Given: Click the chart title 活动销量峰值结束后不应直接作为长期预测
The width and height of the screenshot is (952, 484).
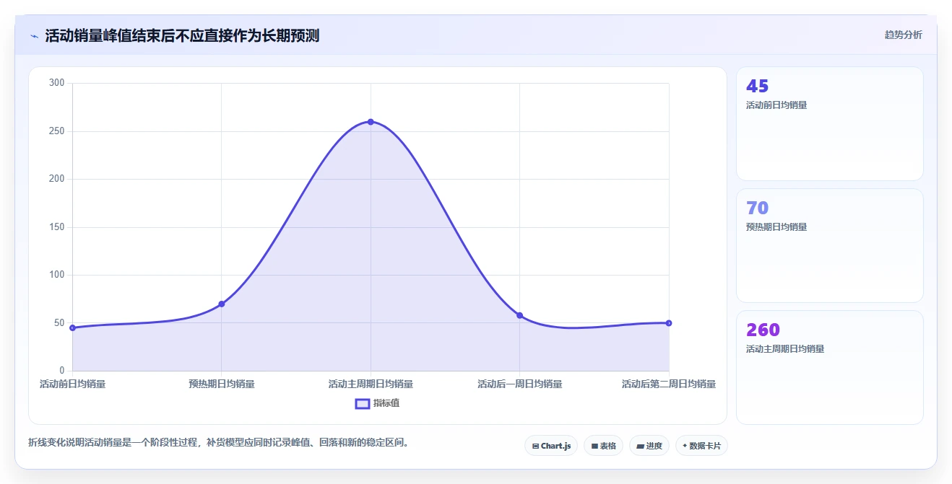Looking at the screenshot, I should (182, 35).
